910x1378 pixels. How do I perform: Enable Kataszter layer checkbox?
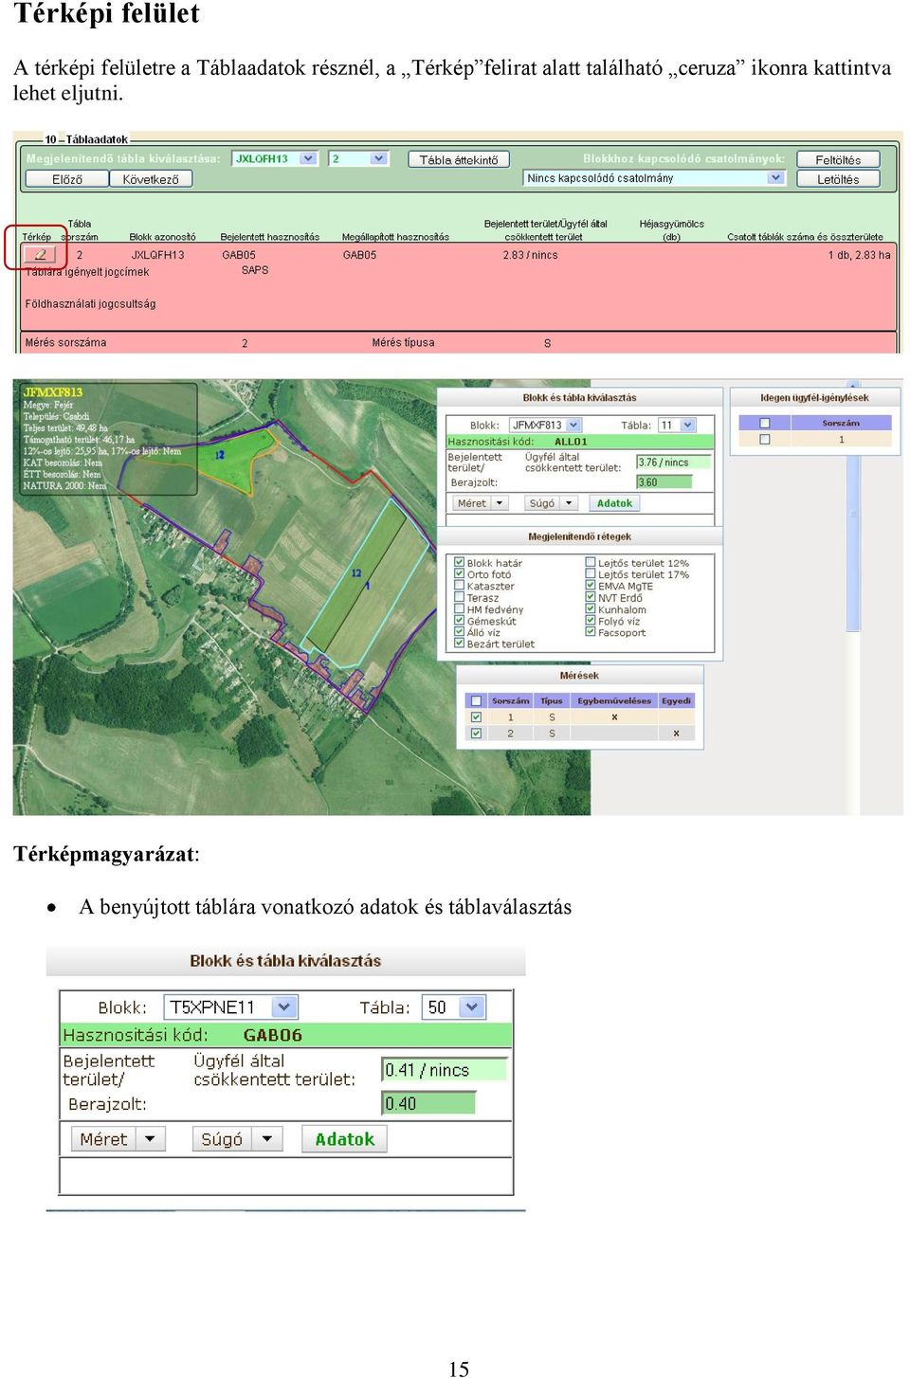click(460, 586)
